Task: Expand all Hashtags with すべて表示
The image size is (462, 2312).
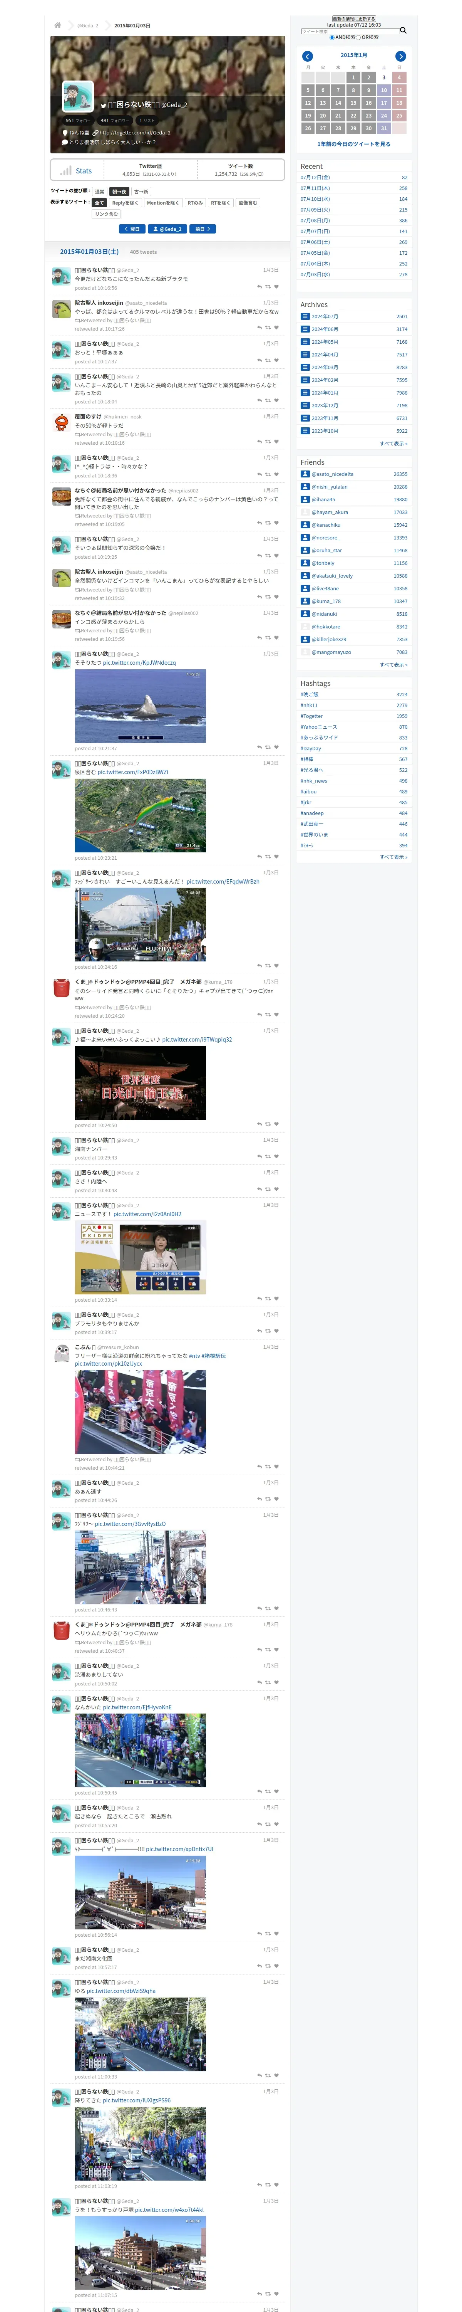Action: point(393,857)
